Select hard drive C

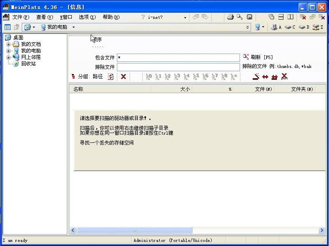[290, 27]
